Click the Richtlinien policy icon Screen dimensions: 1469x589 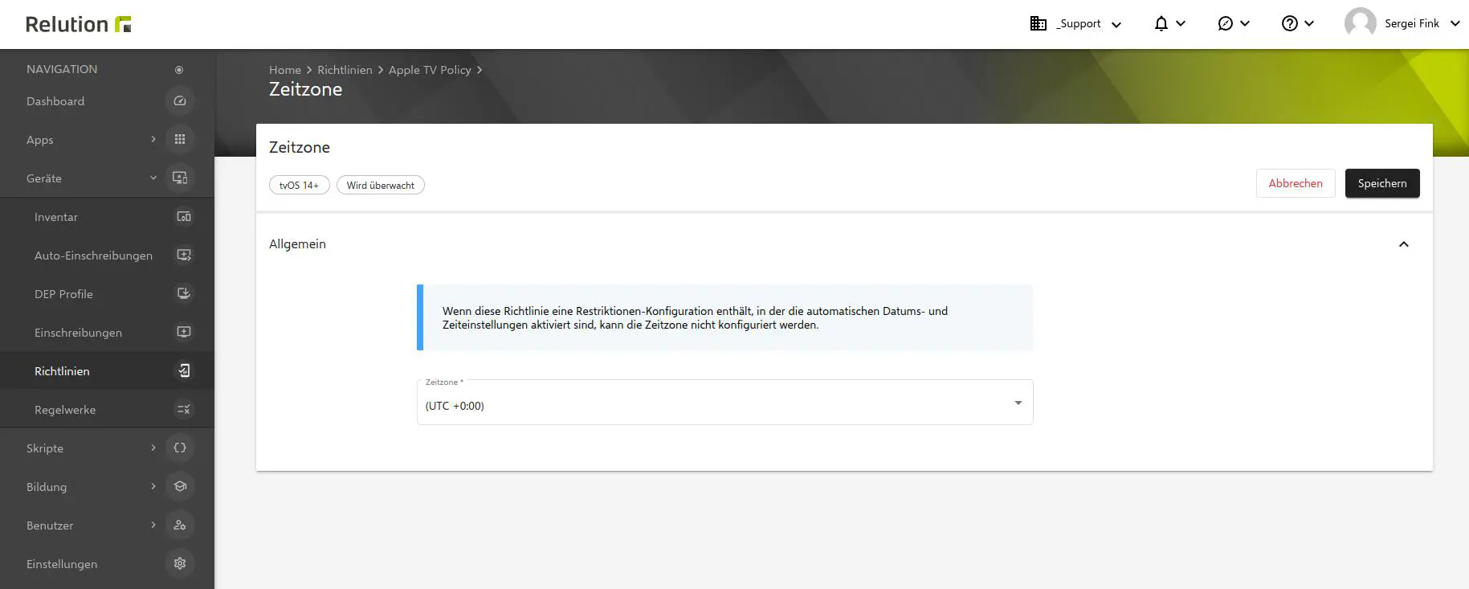pyautogui.click(x=184, y=371)
